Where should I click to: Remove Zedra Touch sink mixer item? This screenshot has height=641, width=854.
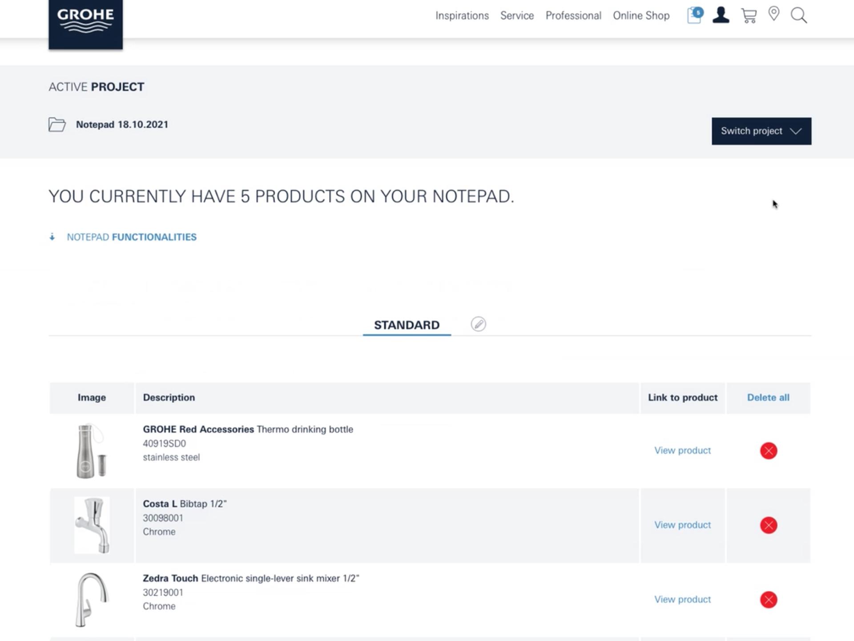768,600
